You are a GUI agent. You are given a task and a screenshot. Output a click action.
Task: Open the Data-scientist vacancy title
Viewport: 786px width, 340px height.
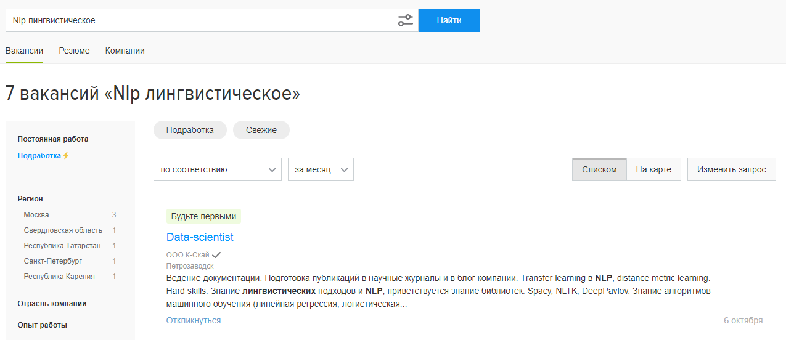click(x=200, y=237)
